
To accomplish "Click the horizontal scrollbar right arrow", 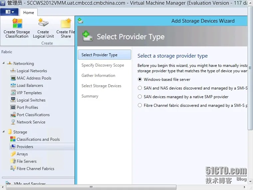I will click(x=245, y=187).
